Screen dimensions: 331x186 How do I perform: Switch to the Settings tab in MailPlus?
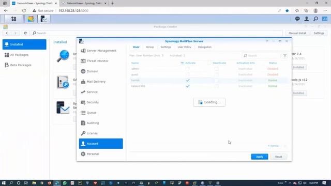click(x=165, y=47)
